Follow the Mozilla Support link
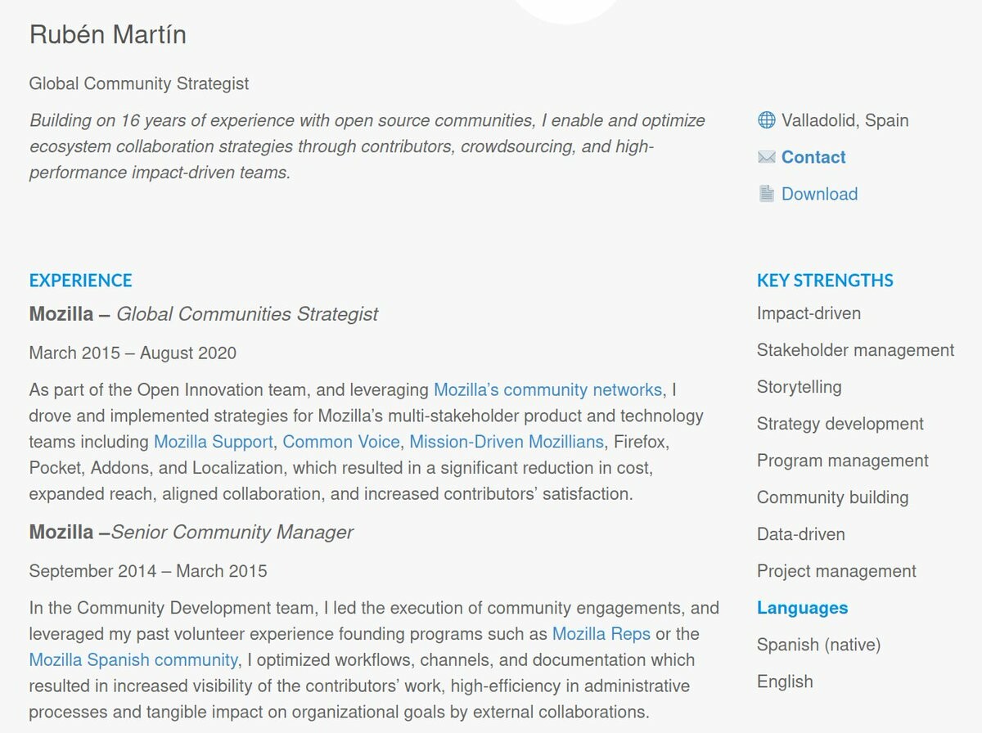 pyautogui.click(x=214, y=442)
